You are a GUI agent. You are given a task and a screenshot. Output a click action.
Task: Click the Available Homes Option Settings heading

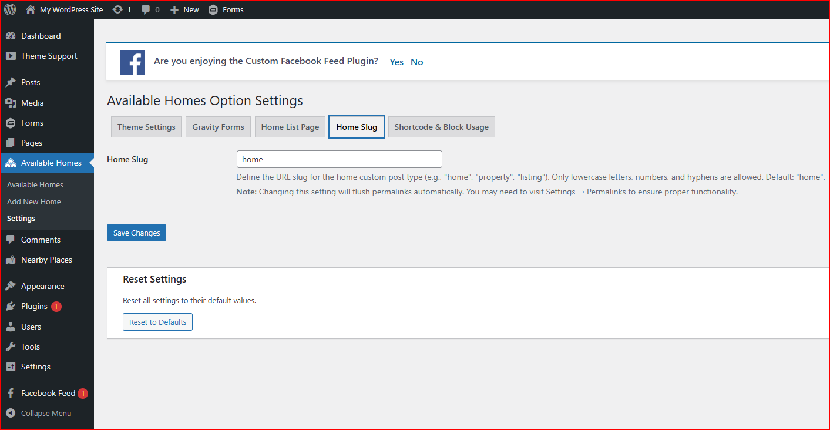click(x=205, y=100)
